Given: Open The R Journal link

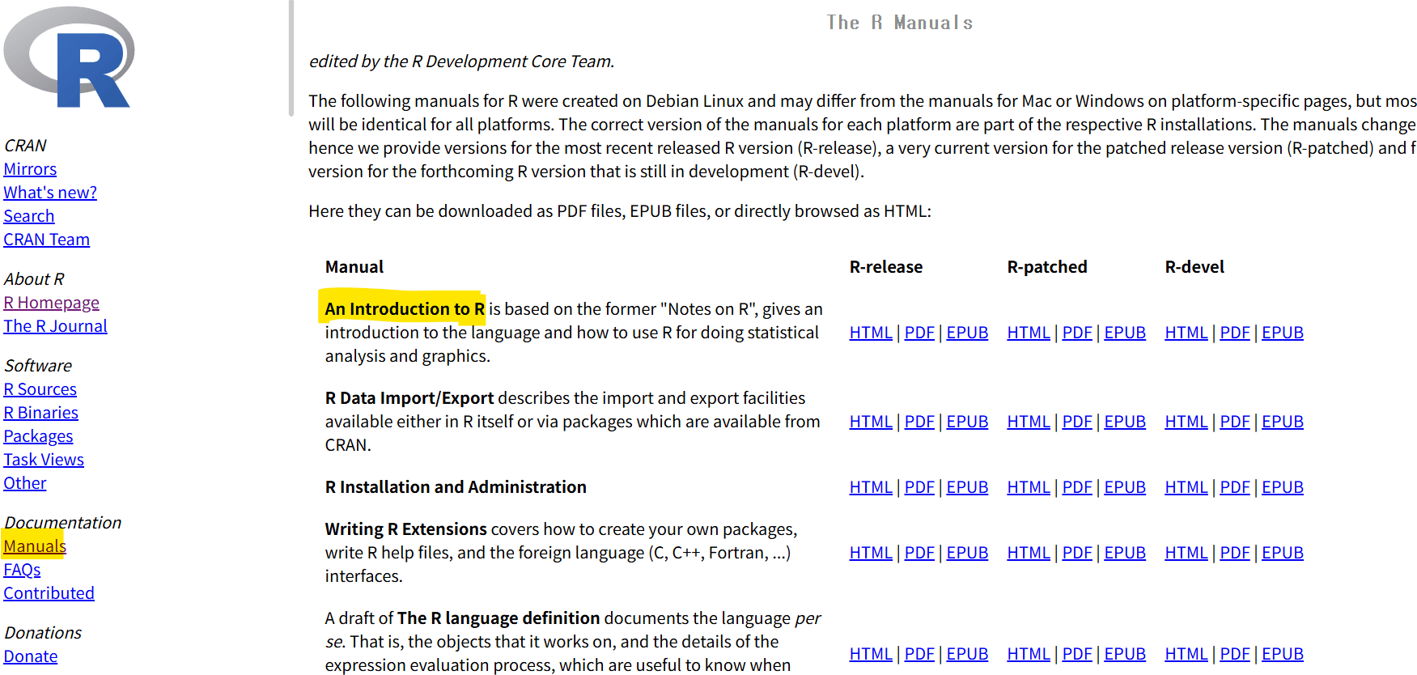Looking at the screenshot, I should 55,326.
